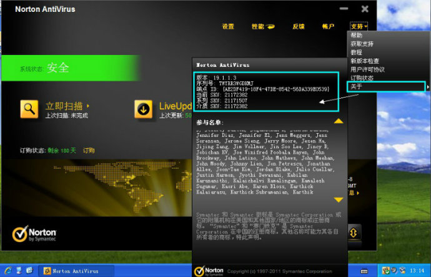
Task: Click the 订购 (Subscribe) link
Action: point(89,151)
